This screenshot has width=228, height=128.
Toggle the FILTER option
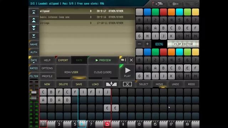pyautogui.click(x=34, y=76)
